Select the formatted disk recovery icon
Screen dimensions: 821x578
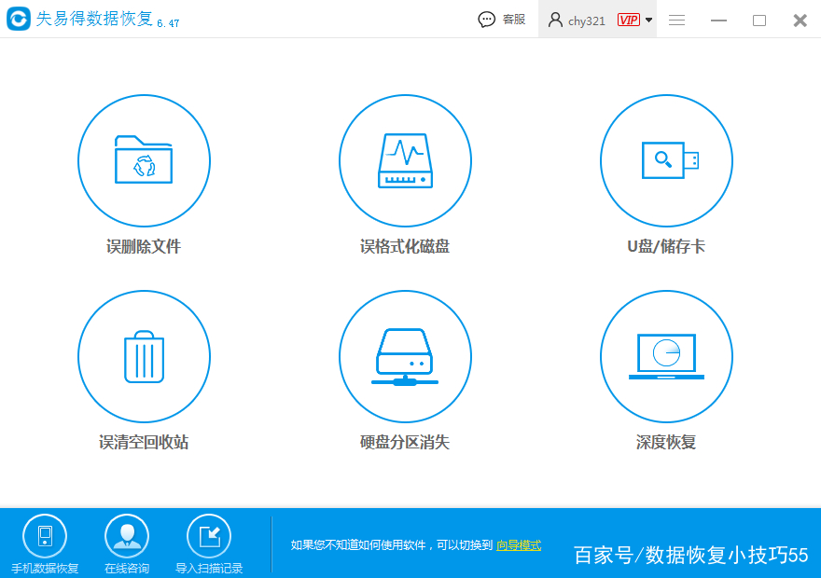tap(405, 160)
